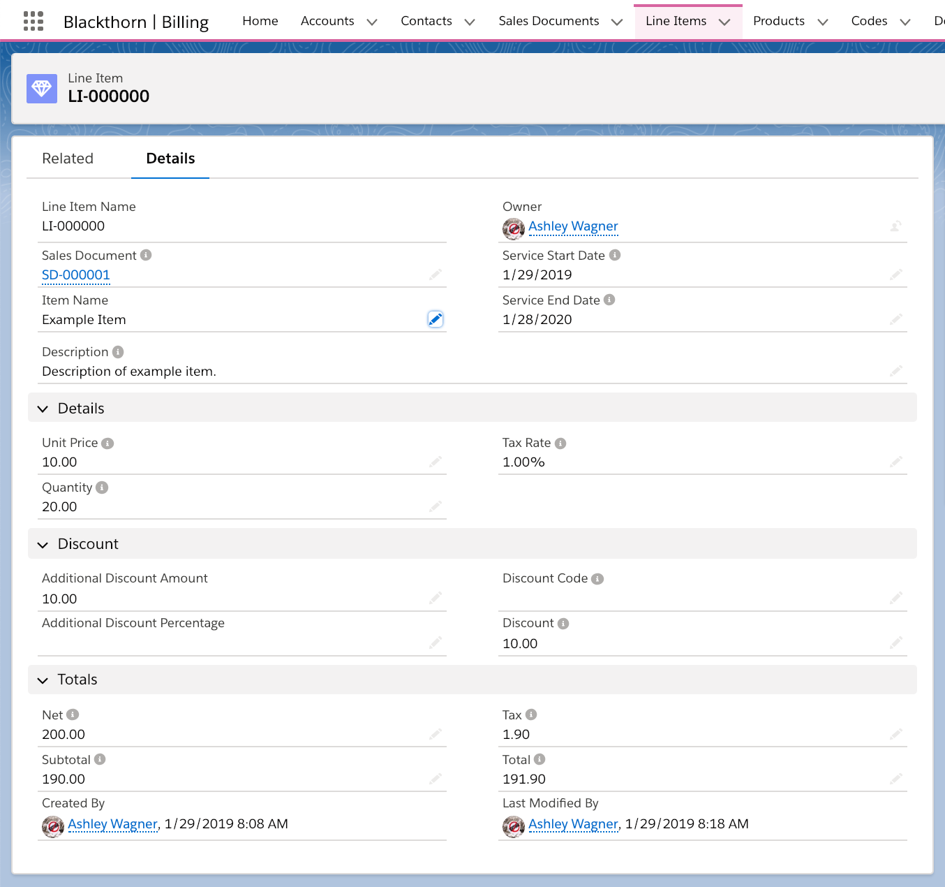This screenshot has height=887, width=945.
Task: Open Accounts tab dropdown chevron
Action: point(372,22)
